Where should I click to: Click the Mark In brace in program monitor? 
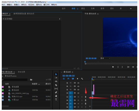coord(118,67)
